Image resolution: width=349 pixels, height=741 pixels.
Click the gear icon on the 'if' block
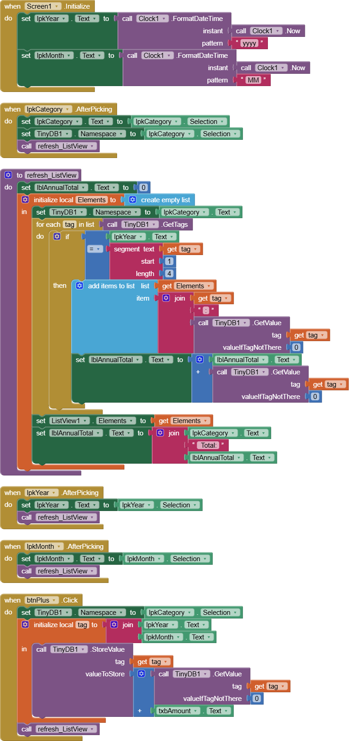tap(57, 236)
